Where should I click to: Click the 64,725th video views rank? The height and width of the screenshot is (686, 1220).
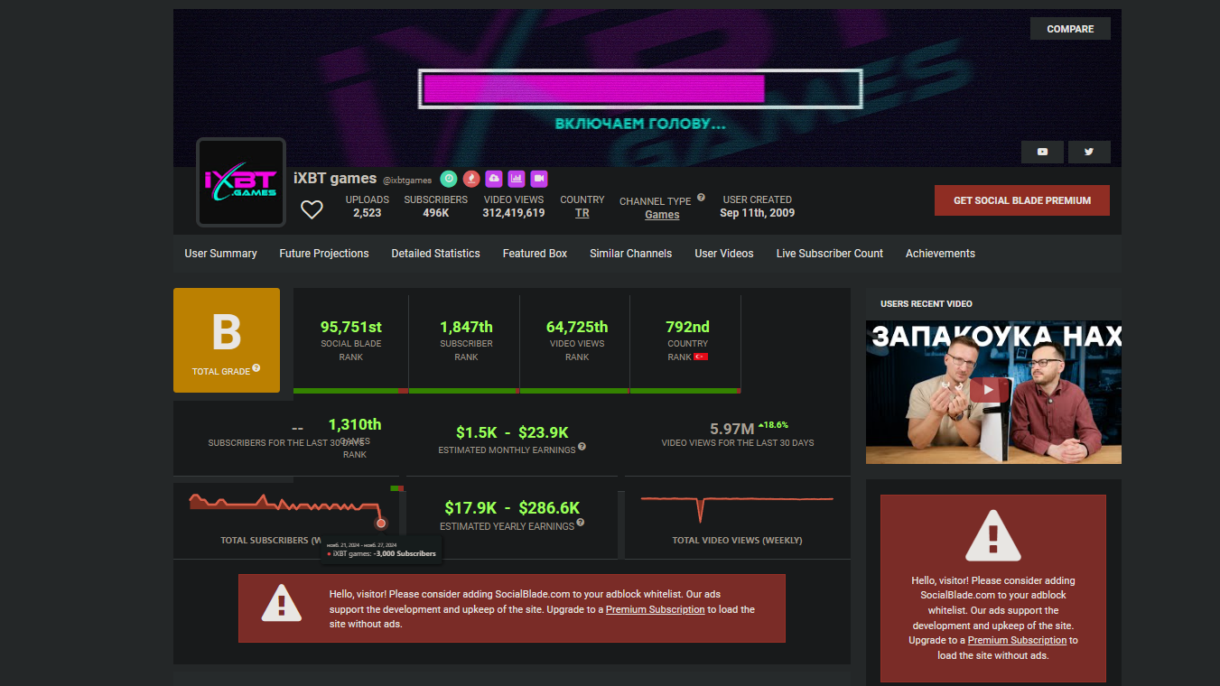point(577,327)
